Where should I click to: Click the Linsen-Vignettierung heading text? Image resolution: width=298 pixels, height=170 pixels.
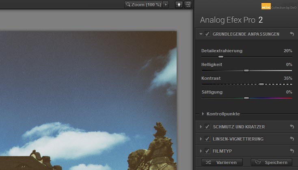coord(238,139)
